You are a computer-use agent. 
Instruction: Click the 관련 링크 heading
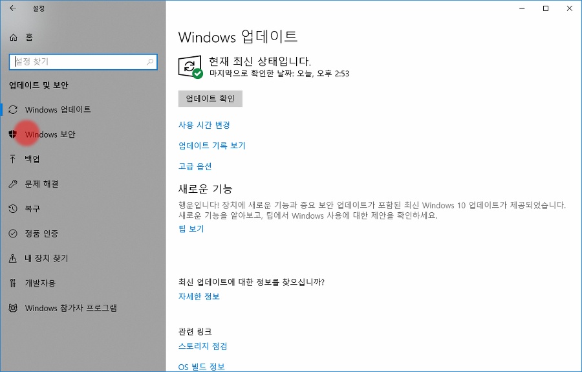coord(195,331)
